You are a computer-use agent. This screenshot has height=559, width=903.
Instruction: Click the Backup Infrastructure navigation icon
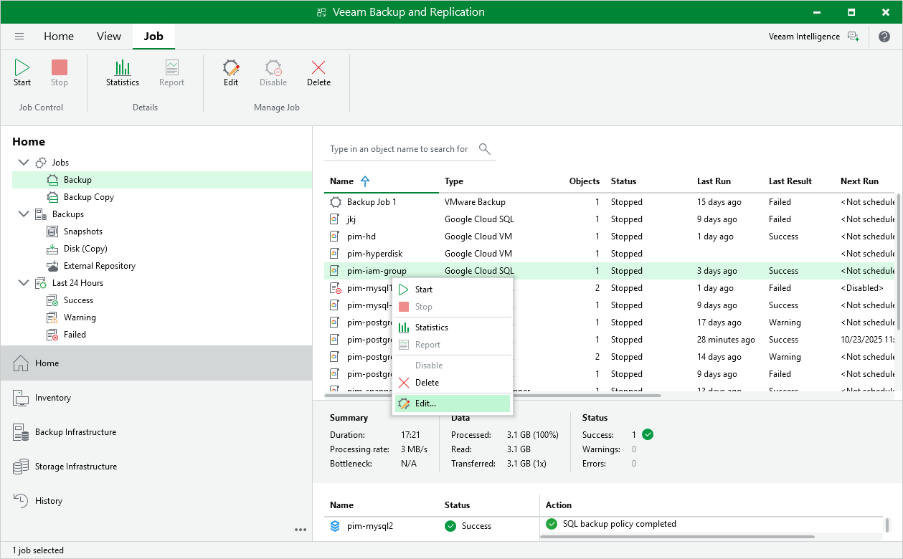click(x=22, y=432)
